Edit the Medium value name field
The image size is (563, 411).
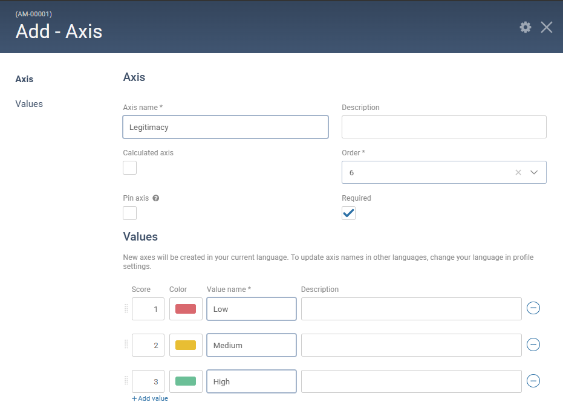pyautogui.click(x=252, y=345)
